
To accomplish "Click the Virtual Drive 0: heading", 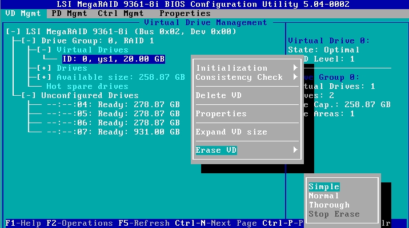I will (x=328, y=41).
